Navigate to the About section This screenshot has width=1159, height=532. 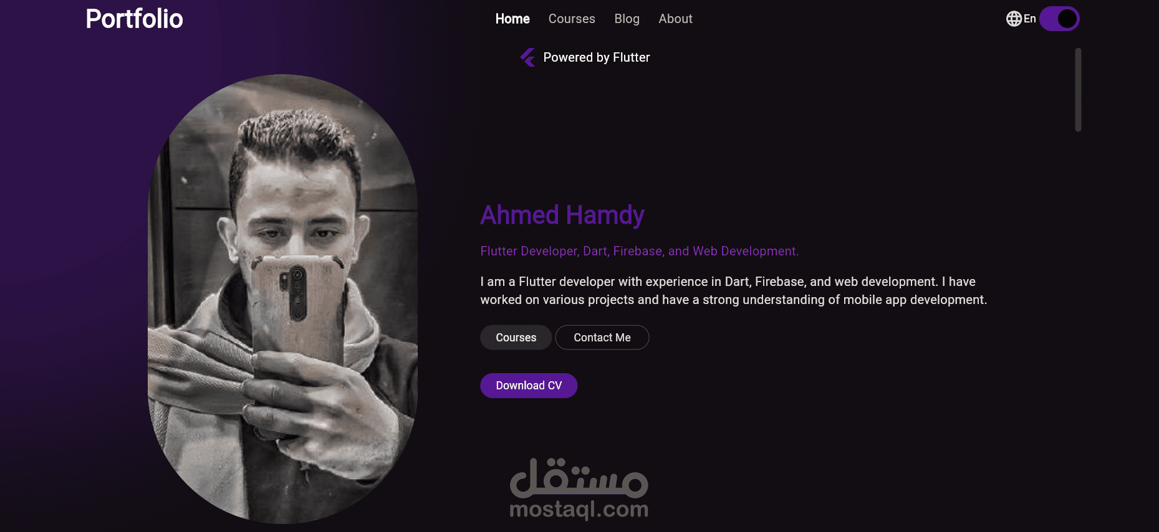675,19
